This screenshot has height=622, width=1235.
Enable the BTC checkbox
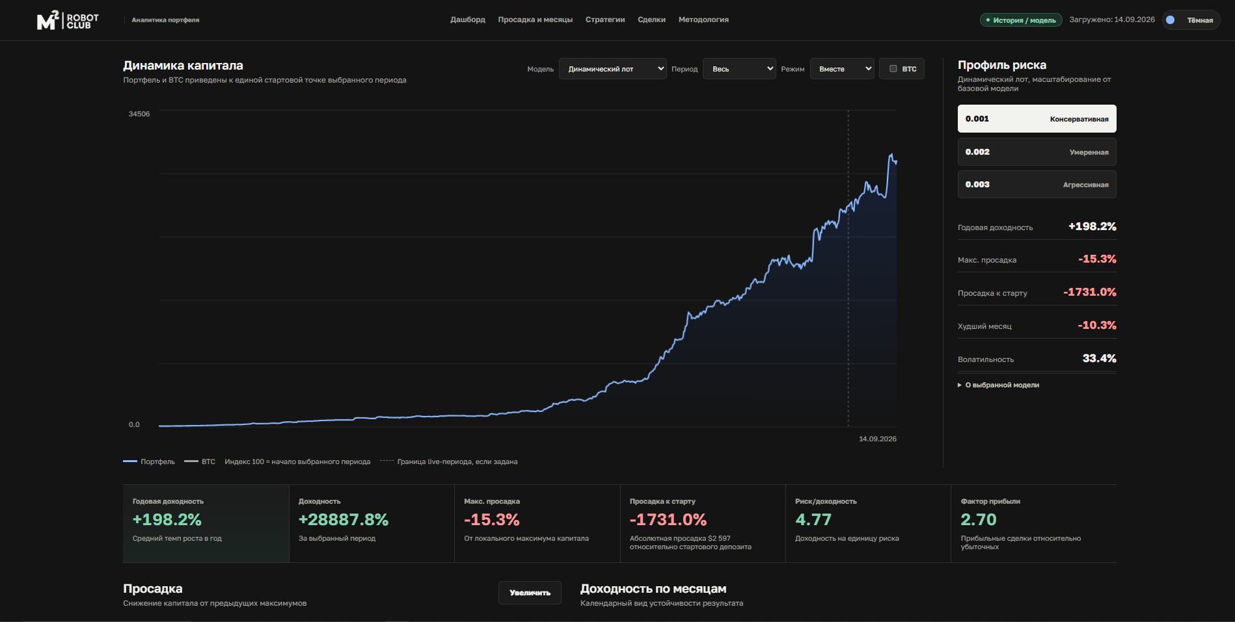893,69
